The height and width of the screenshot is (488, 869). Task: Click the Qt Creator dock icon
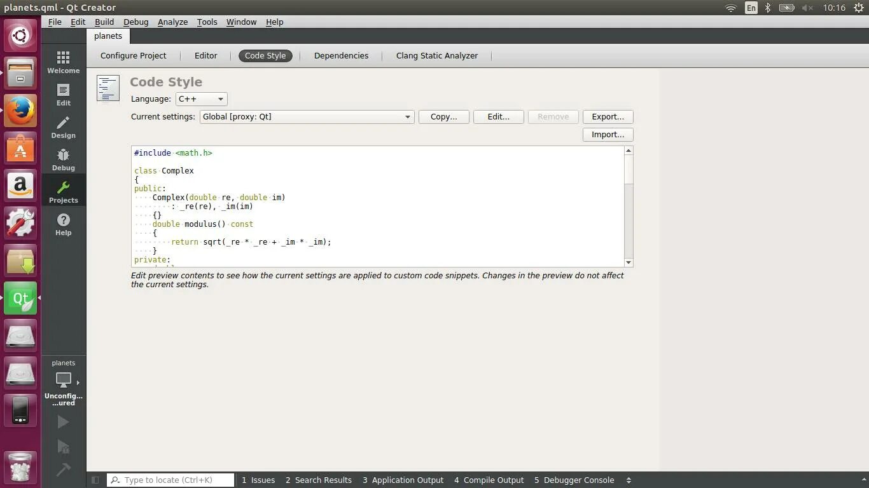20,298
